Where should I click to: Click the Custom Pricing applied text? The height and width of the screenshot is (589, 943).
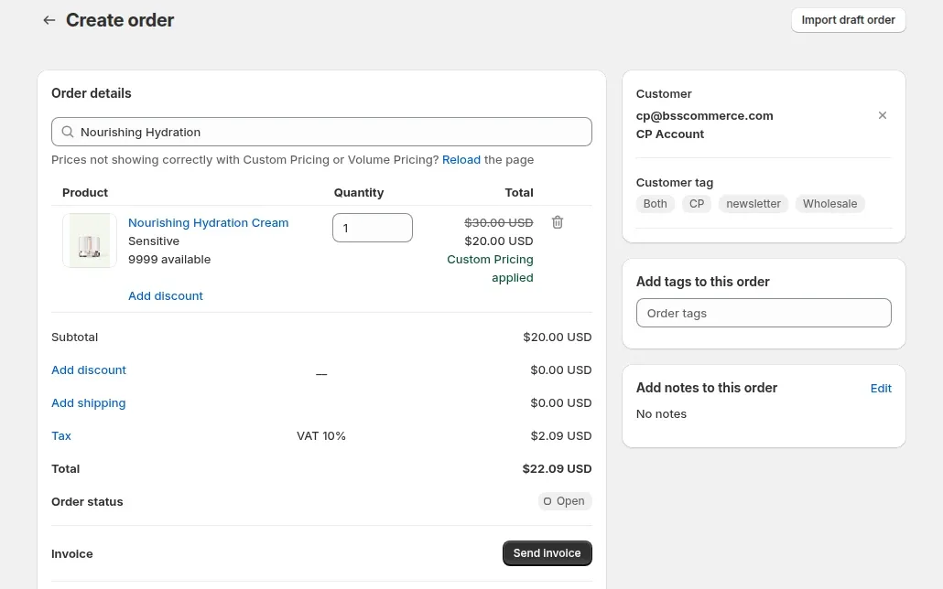tap(490, 269)
